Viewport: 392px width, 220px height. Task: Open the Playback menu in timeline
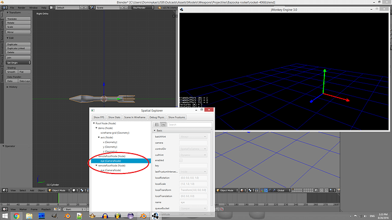(x=46, y=209)
